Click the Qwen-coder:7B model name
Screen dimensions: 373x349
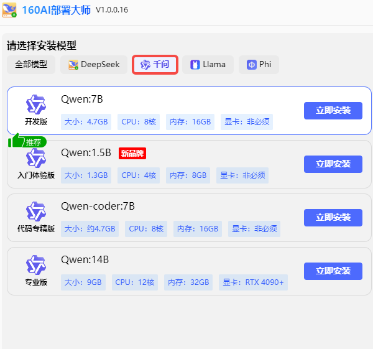click(x=98, y=206)
